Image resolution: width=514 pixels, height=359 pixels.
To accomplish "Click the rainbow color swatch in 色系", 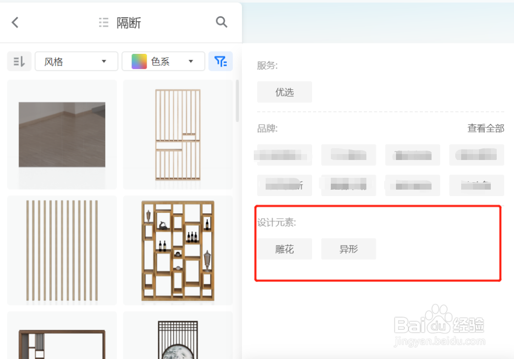I will 139,61.
